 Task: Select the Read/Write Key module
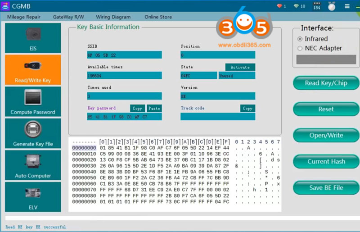click(x=33, y=70)
